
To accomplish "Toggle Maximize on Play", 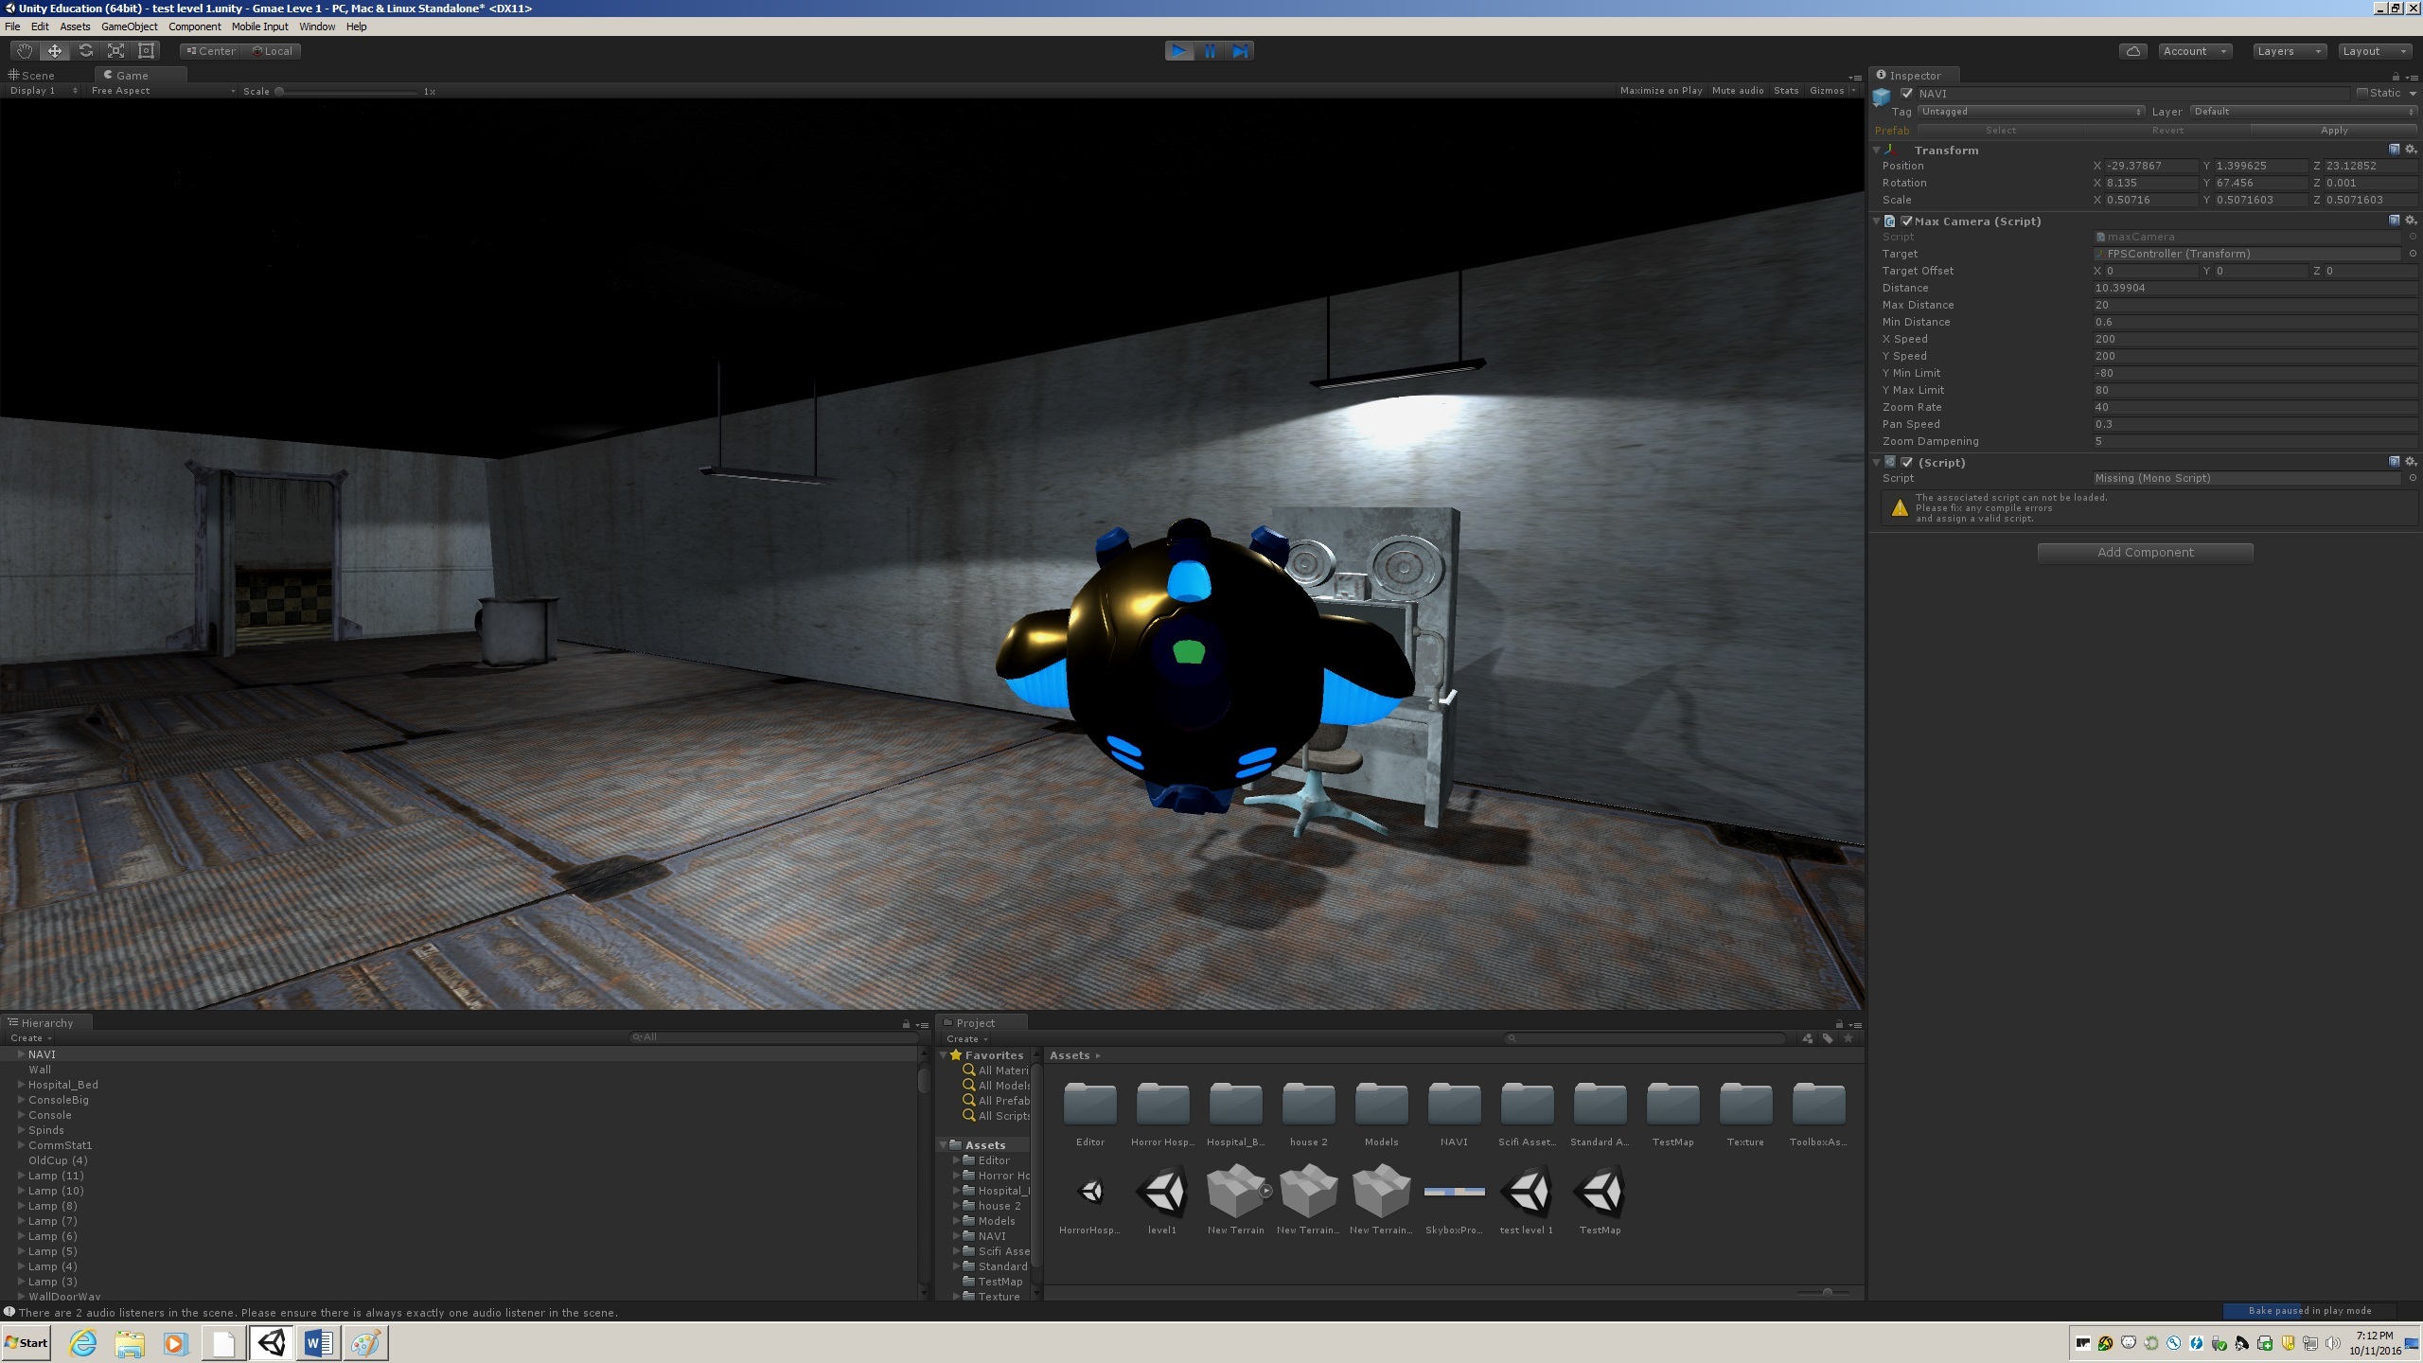I will coord(1661,91).
